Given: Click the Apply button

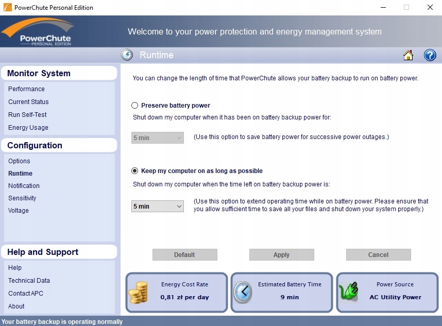Looking at the screenshot, I should click(282, 255).
